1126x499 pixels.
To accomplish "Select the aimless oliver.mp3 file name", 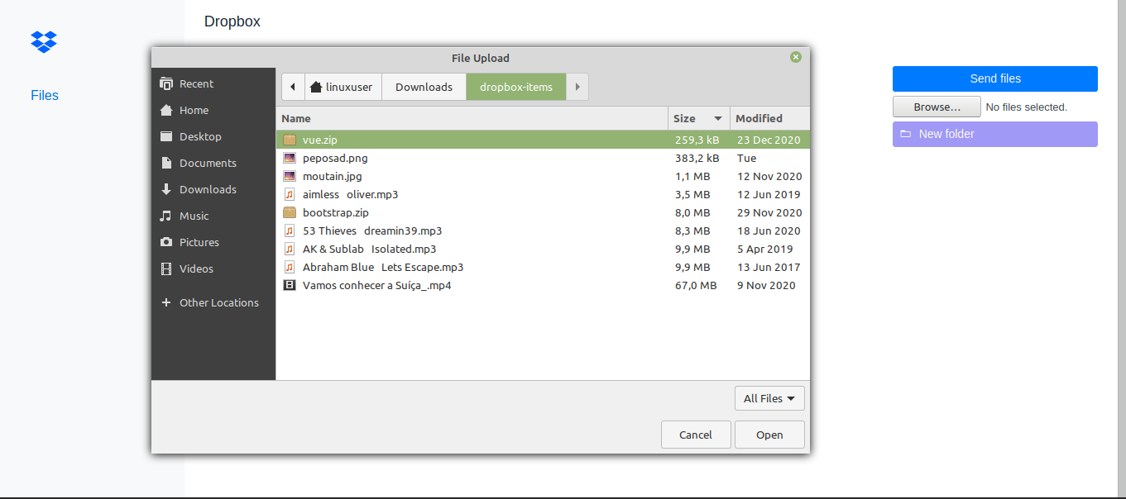I will [x=351, y=194].
